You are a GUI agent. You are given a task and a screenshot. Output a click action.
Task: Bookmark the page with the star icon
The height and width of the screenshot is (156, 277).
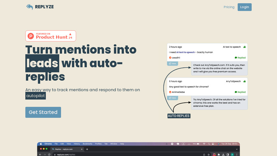coord(209,155)
